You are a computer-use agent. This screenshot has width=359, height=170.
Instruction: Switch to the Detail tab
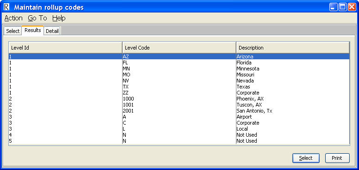pos(52,31)
